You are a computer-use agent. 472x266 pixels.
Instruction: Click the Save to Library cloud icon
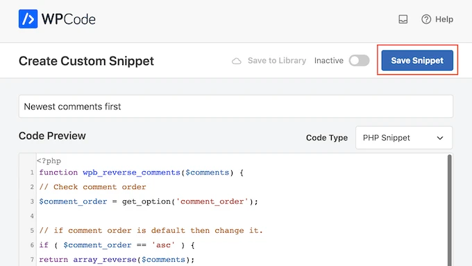[x=237, y=61]
